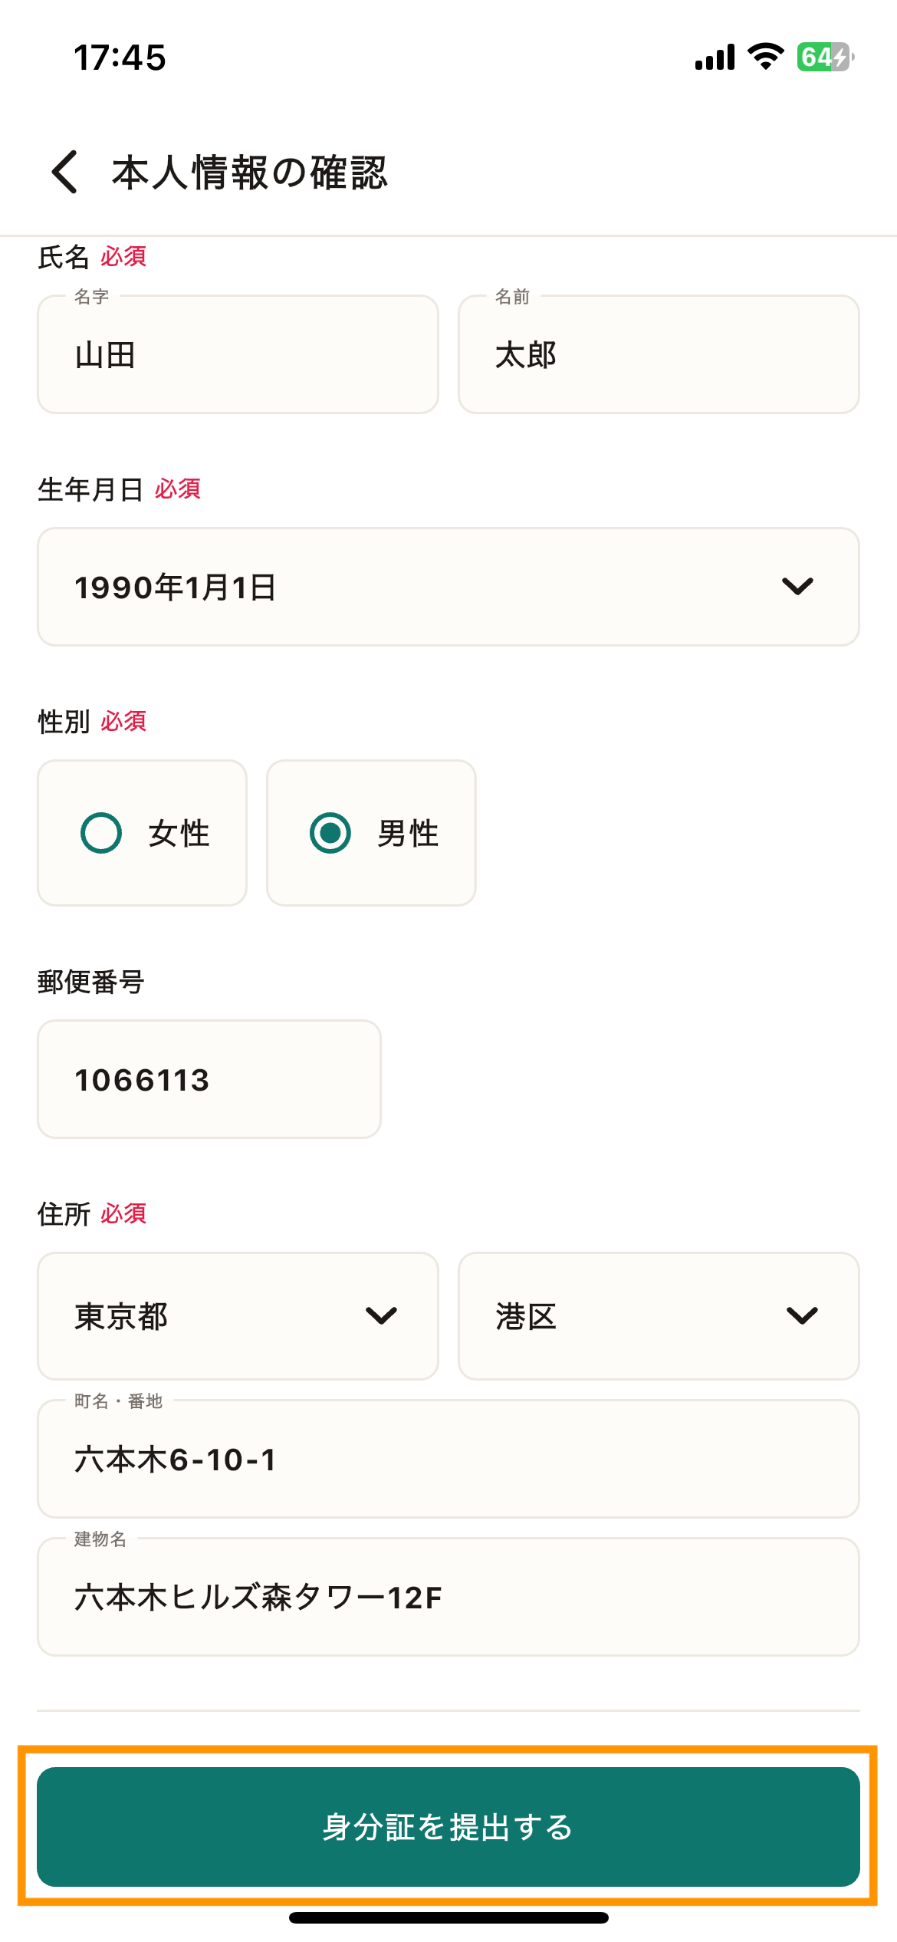897x1942 pixels.
Task: Tap the 女性 option card label
Action: pos(179,833)
